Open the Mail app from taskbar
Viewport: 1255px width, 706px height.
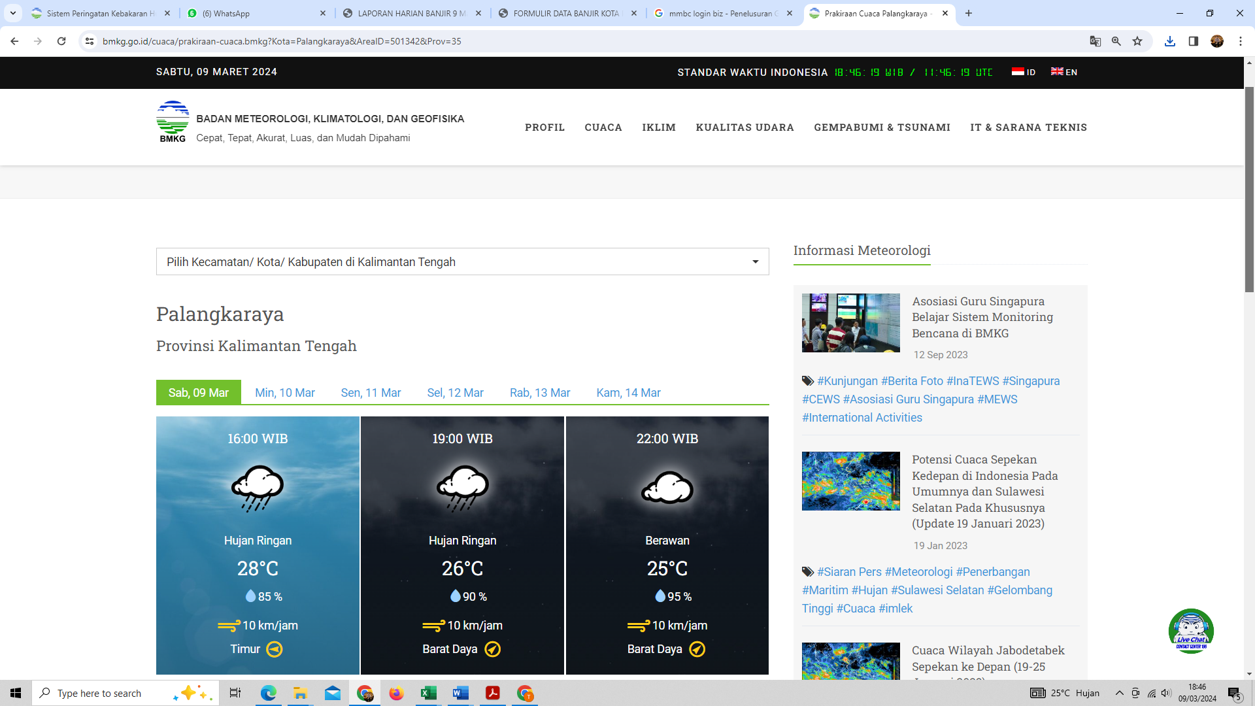pos(333,693)
